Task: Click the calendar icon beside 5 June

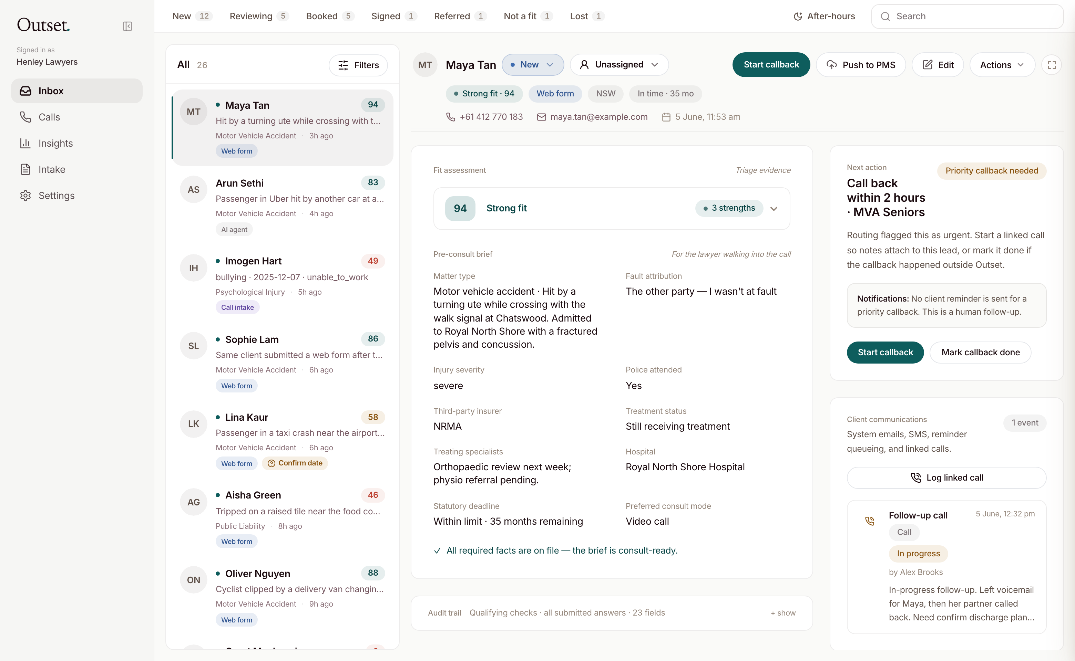Action: [x=666, y=117]
